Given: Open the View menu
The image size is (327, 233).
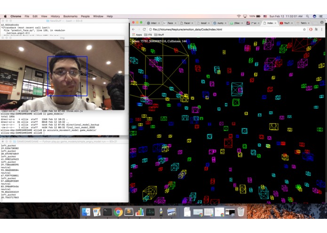Looking at the screenshot, I should pos(44,16).
